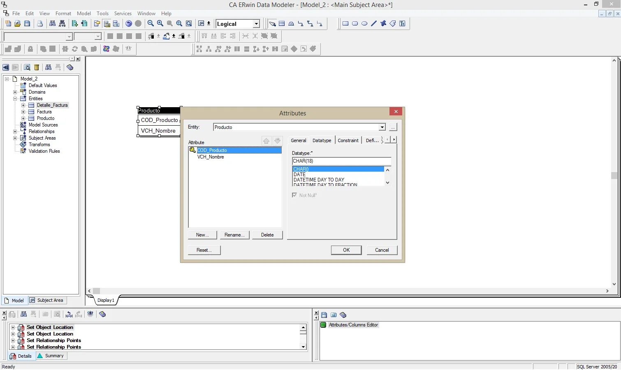Switch to the General tab
The width and height of the screenshot is (621, 370).
pyautogui.click(x=299, y=140)
